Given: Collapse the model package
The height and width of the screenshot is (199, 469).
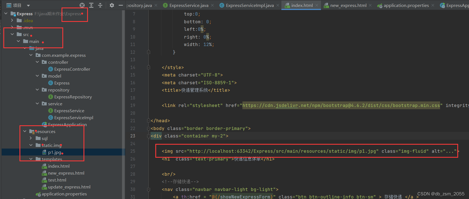Looking at the screenshot, I should point(37,76).
